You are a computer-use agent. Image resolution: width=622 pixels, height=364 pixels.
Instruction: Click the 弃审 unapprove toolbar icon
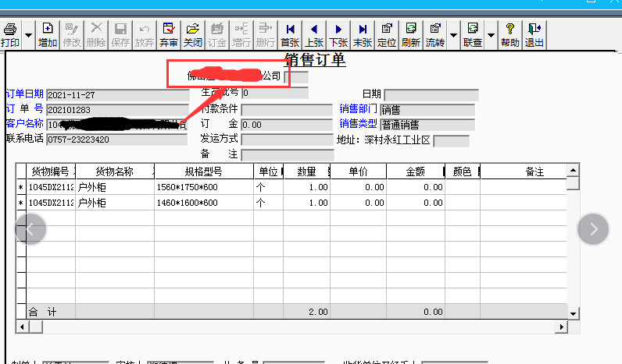[169, 35]
